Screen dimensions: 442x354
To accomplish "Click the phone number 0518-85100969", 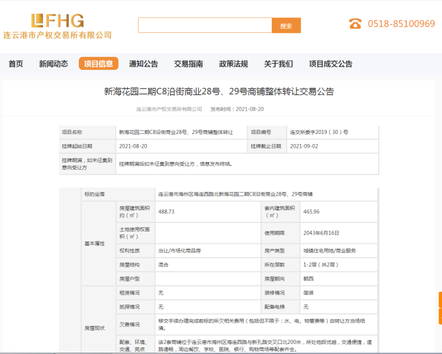I will (401, 24).
